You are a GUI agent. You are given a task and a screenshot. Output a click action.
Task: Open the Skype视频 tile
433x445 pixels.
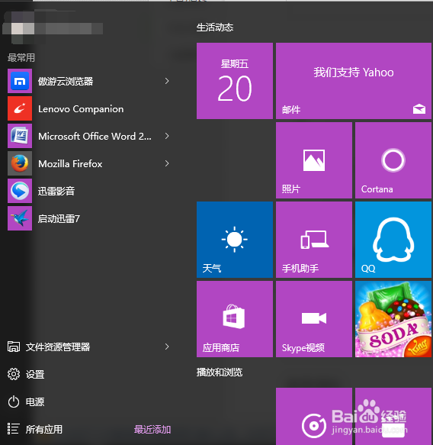click(x=314, y=319)
